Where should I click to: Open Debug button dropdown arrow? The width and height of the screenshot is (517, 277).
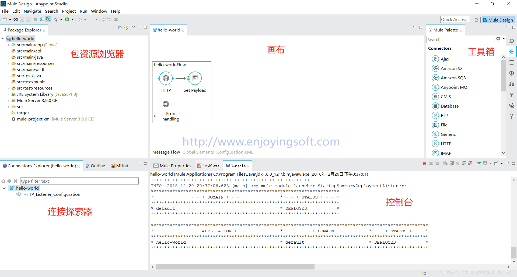point(61,19)
